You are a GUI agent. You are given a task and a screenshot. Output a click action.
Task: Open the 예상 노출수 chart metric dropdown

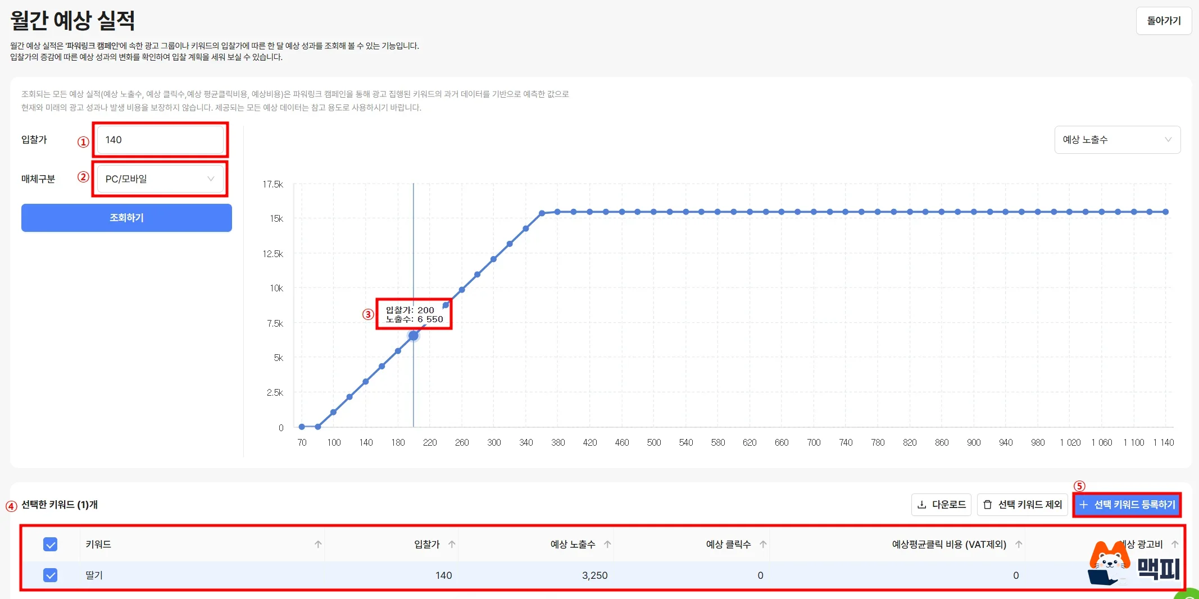1117,140
